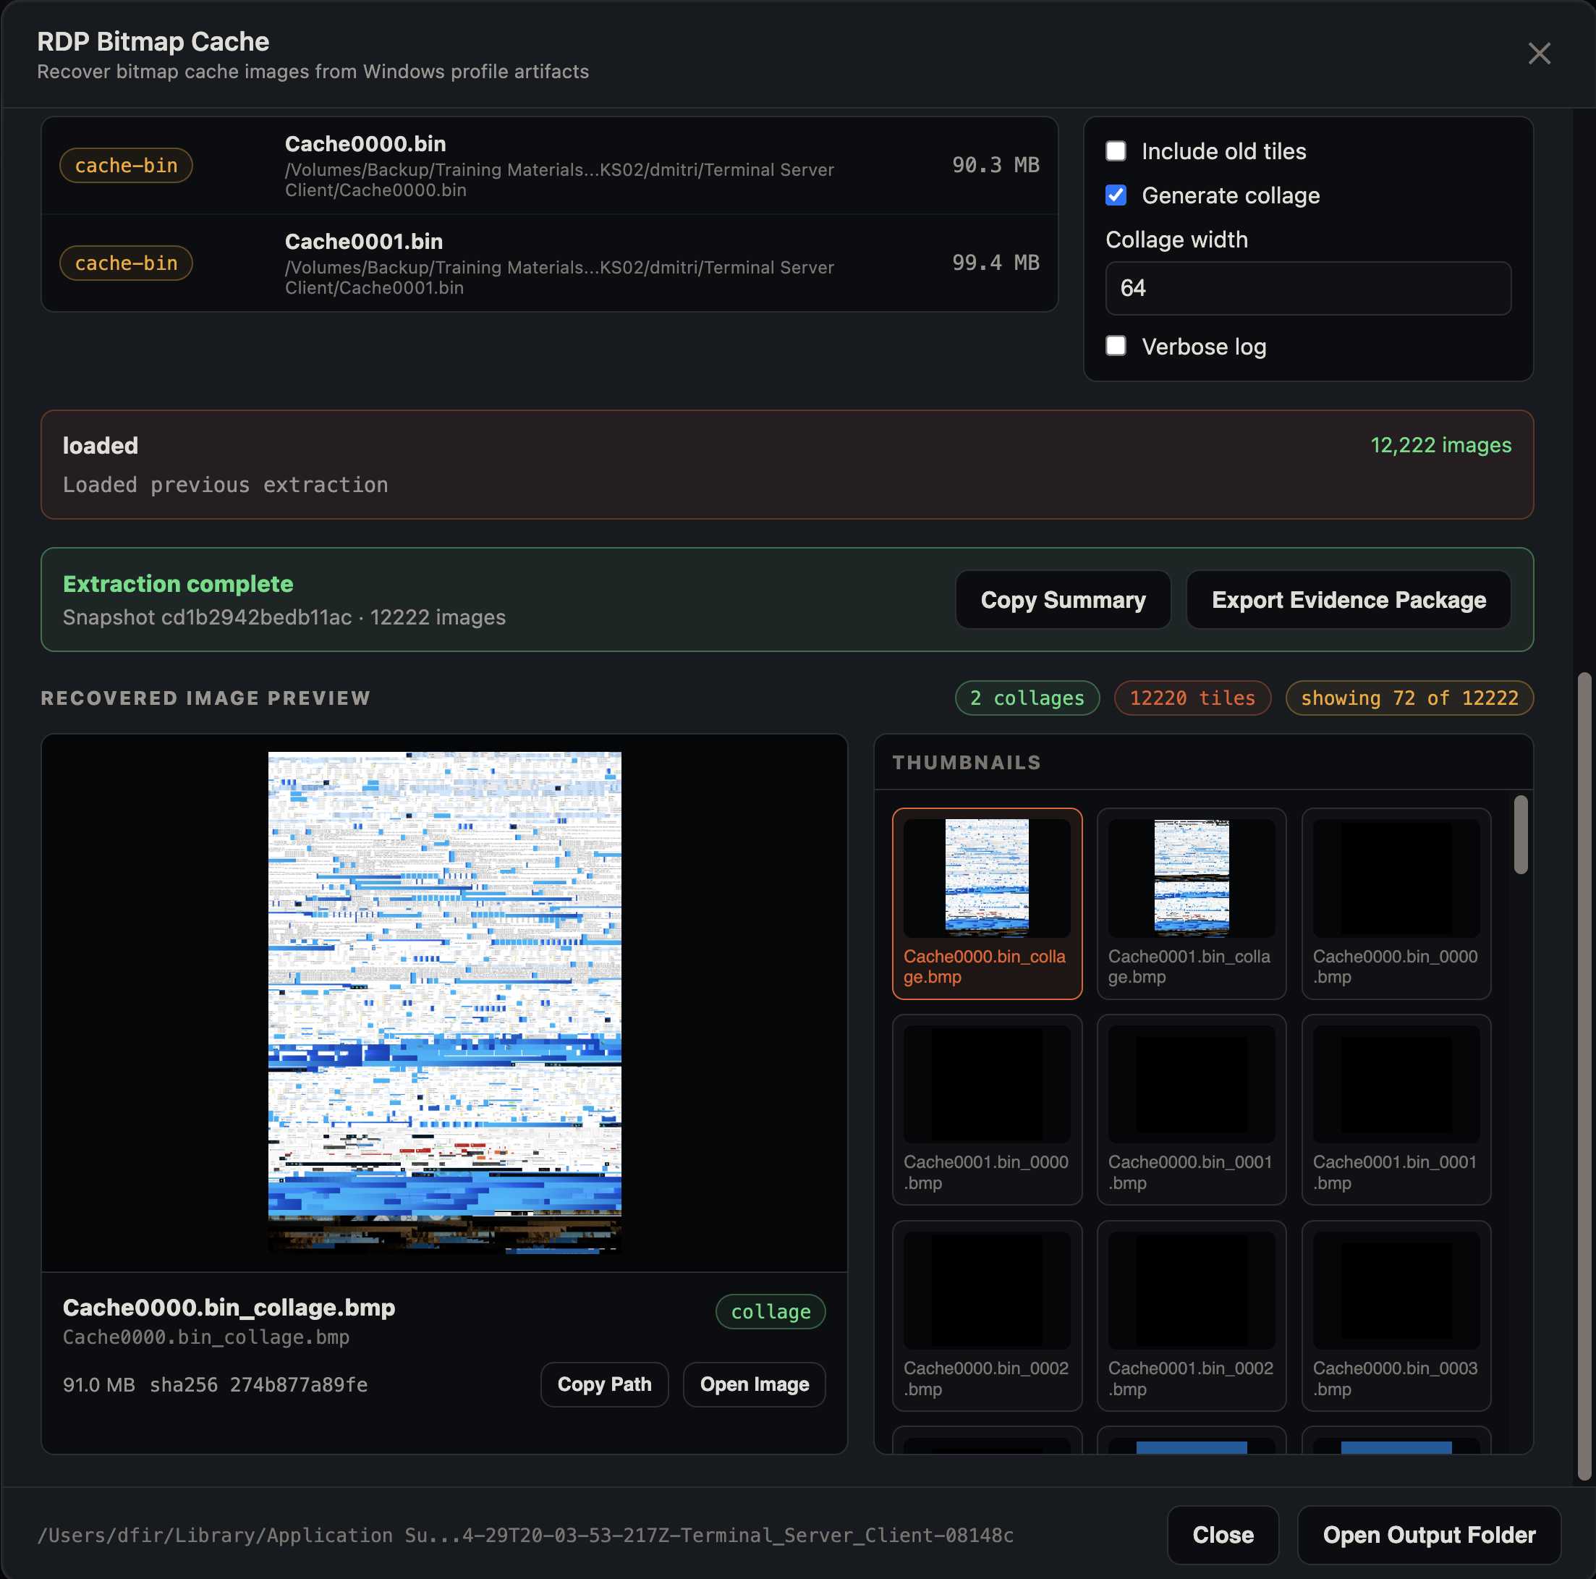
Task: Click the output folder path in footer
Action: [x=525, y=1535]
